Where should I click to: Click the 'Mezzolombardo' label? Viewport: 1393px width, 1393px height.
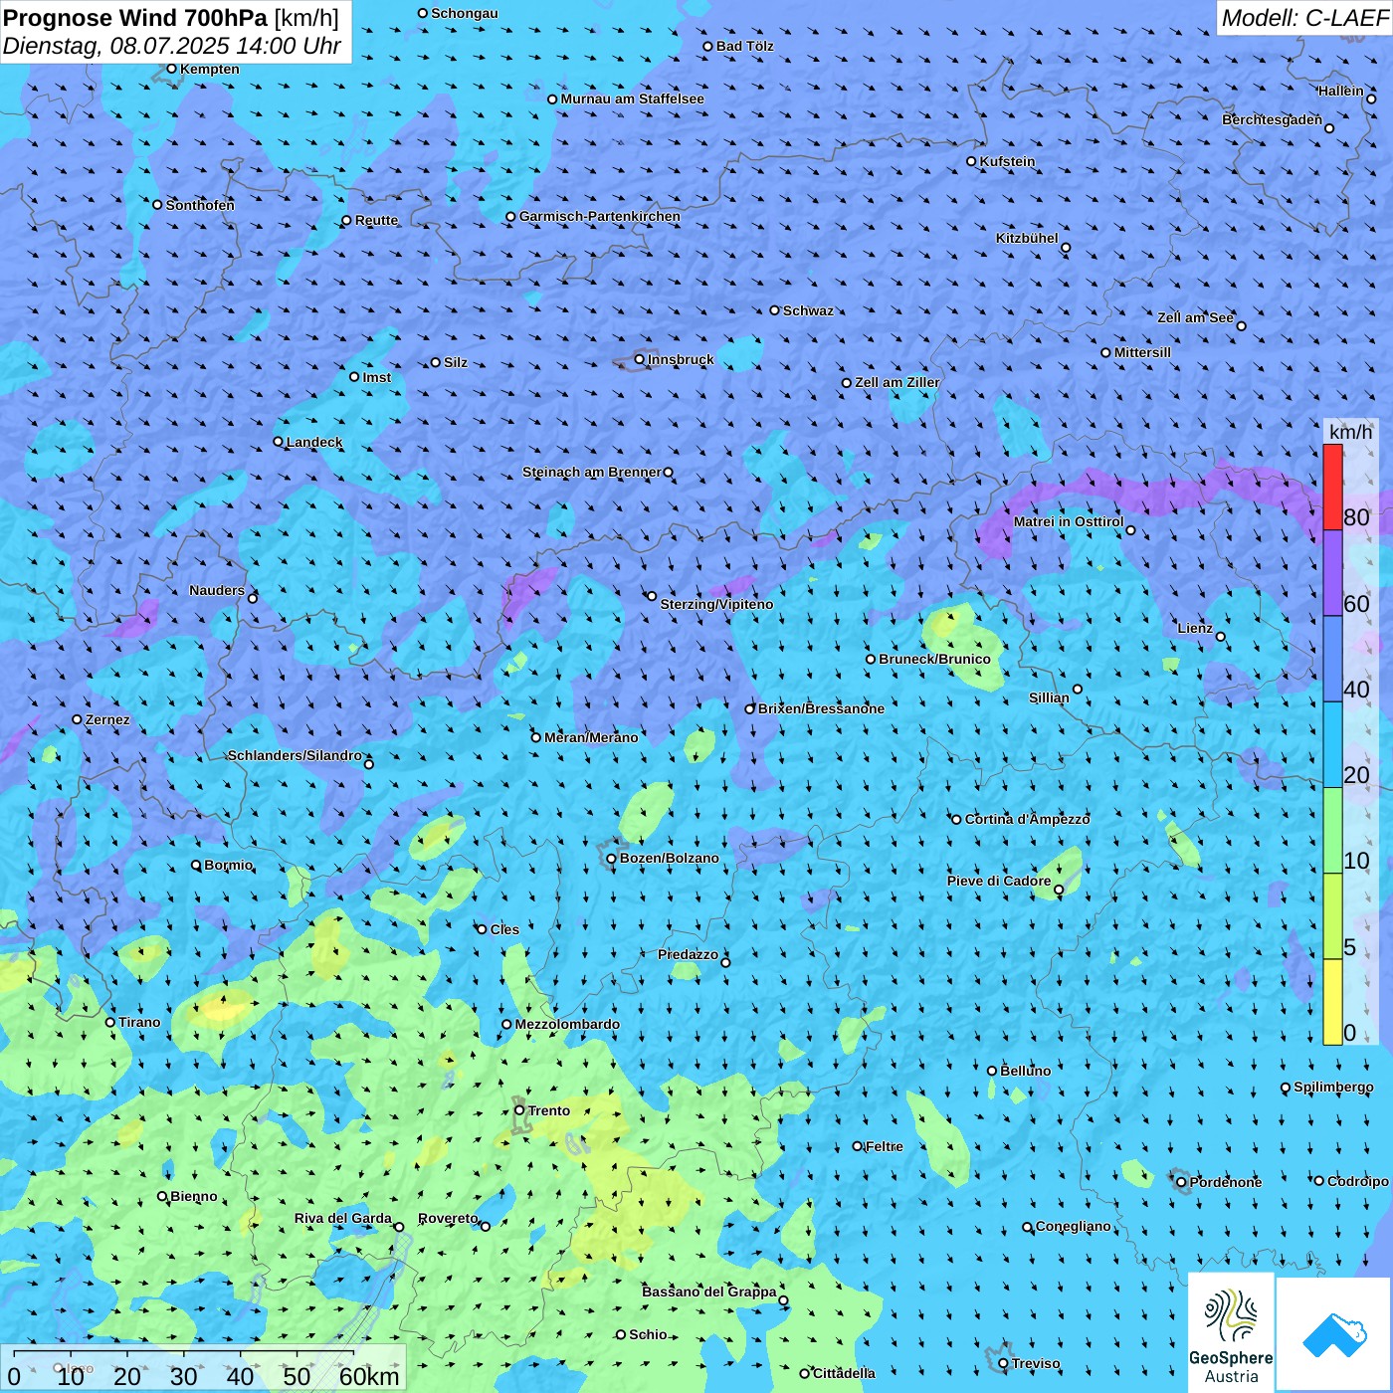[x=567, y=1024]
